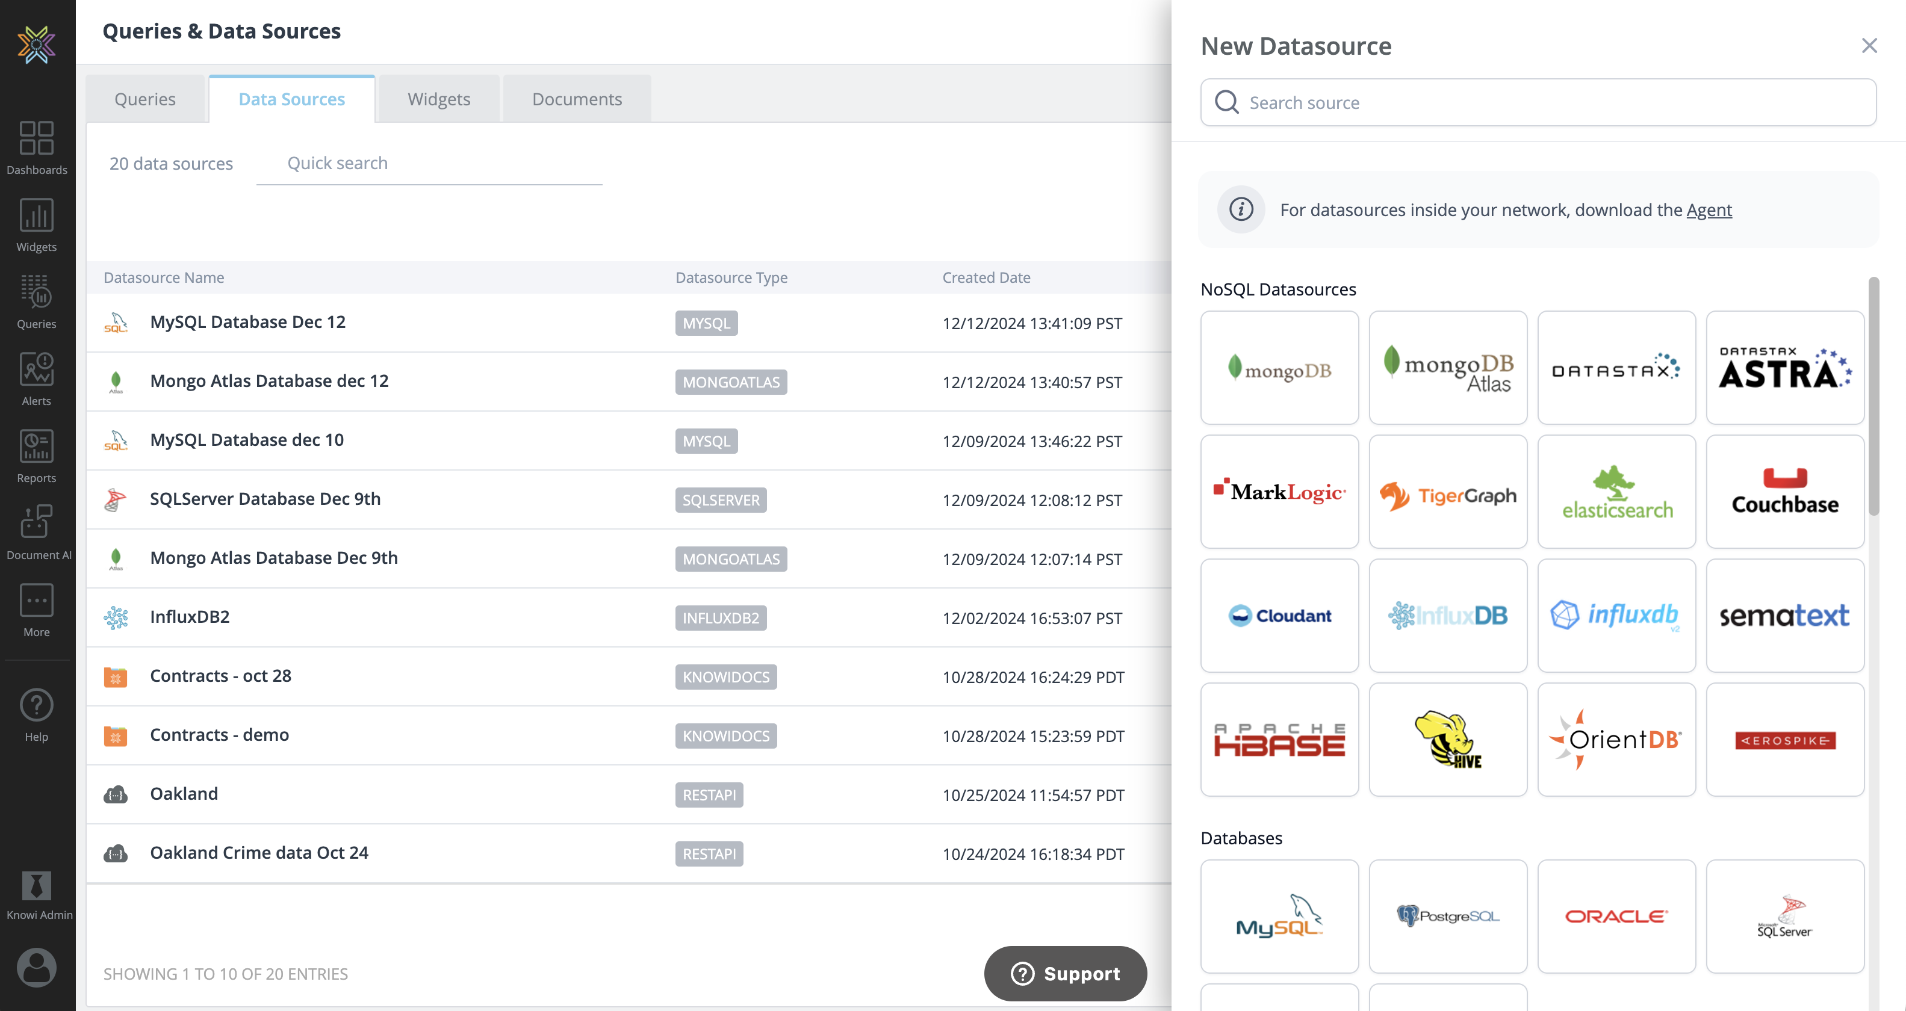Click the Support button
1906x1011 pixels.
coord(1065,973)
